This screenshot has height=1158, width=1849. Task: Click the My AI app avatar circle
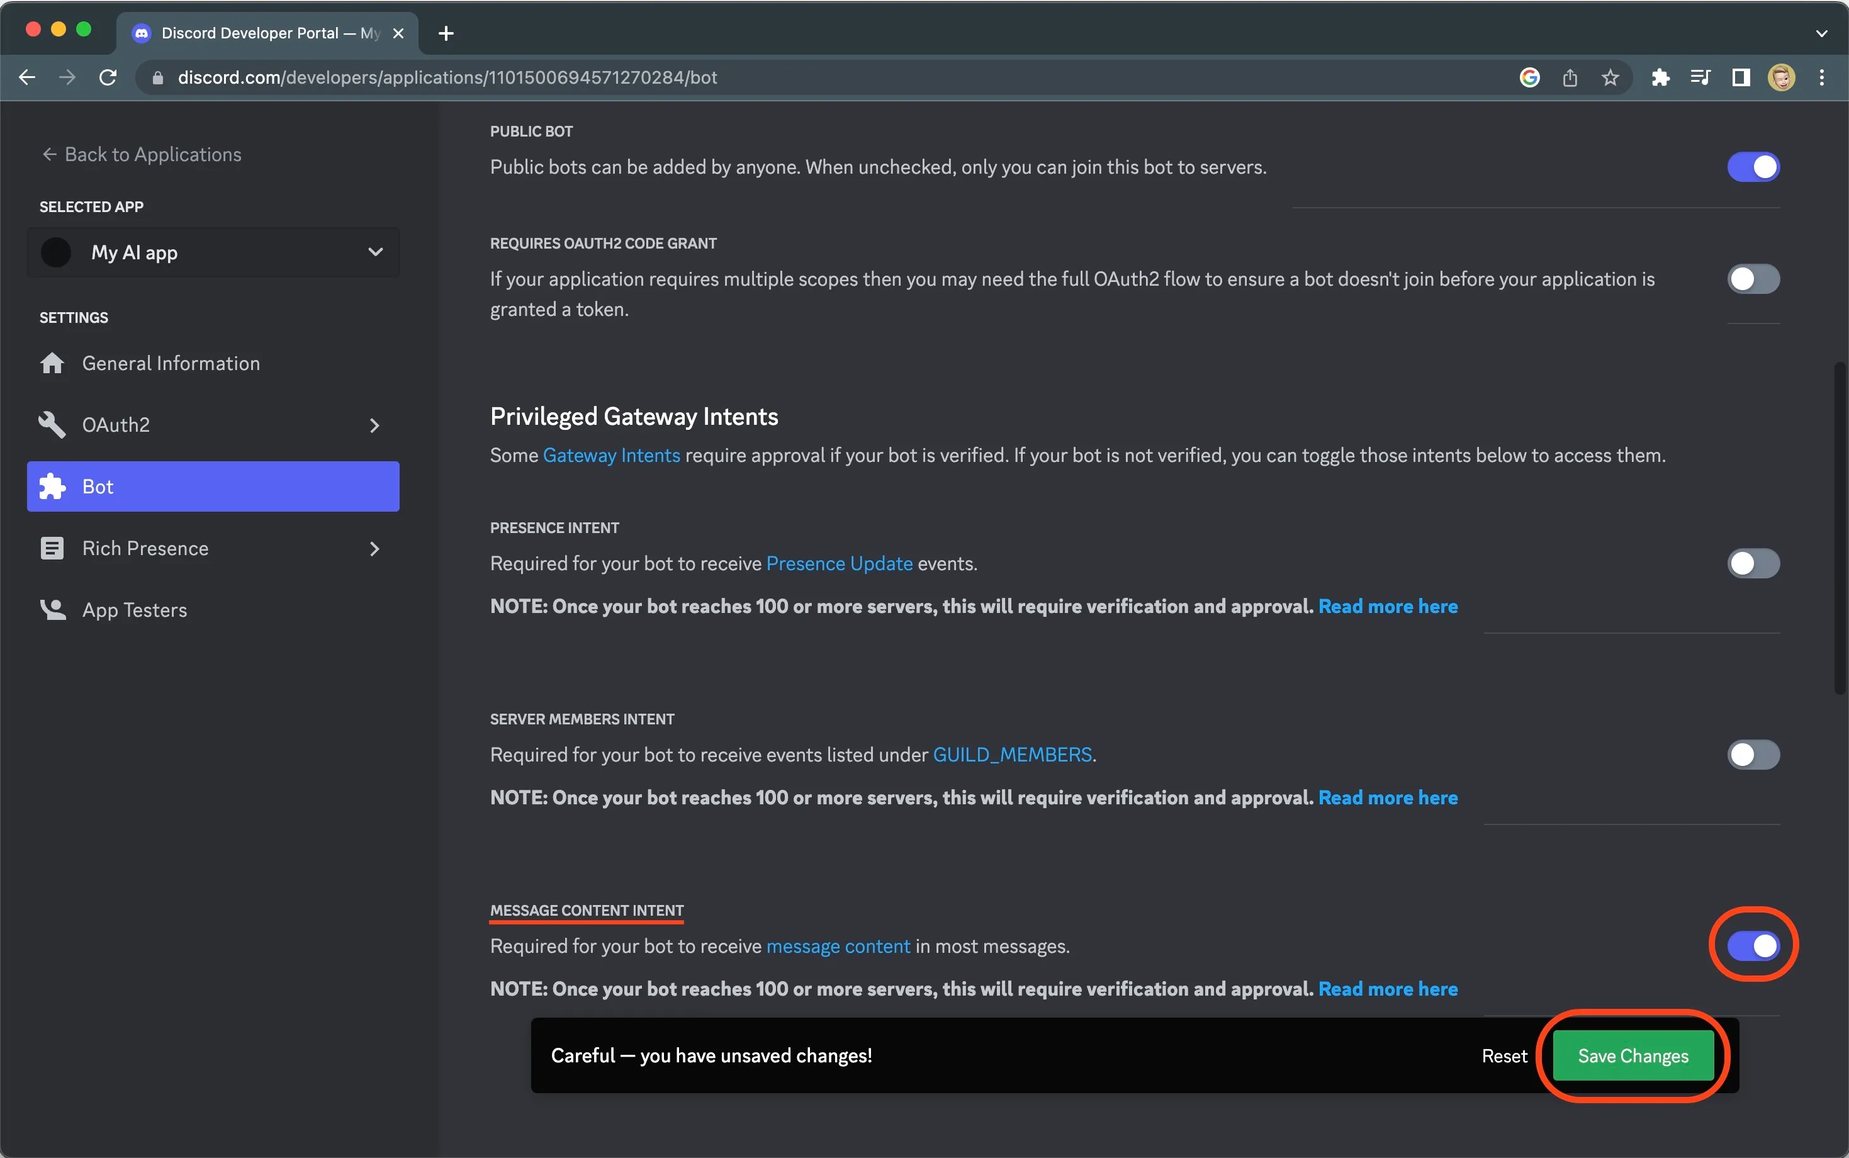(56, 252)
